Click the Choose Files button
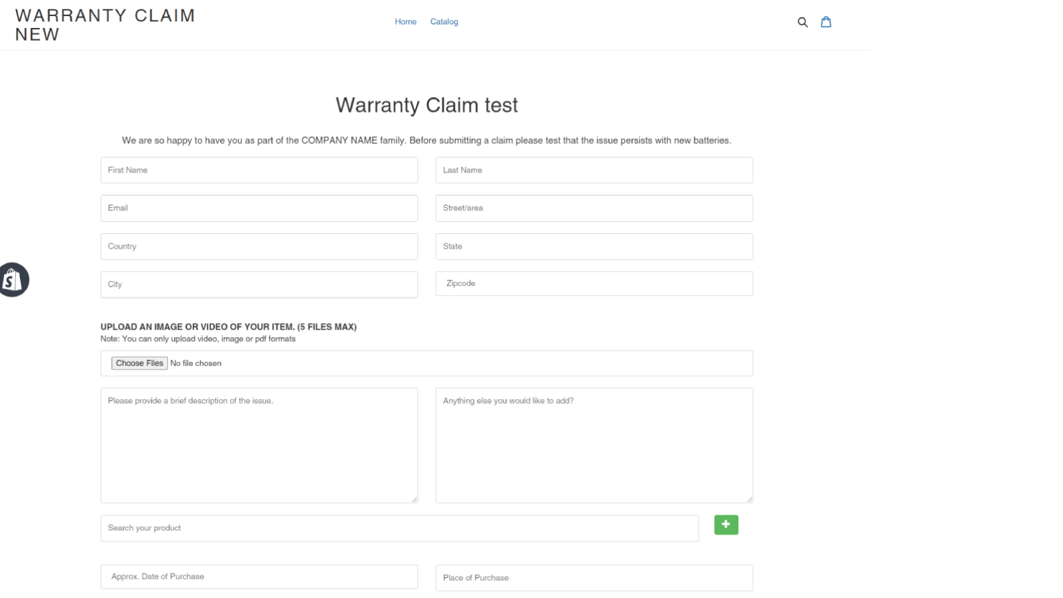Screen dimensions: 1063x598 (x=140, y=363)
